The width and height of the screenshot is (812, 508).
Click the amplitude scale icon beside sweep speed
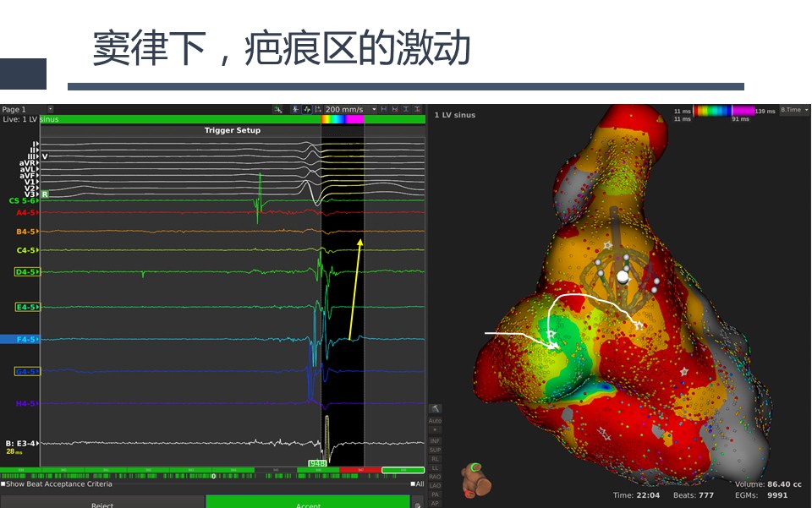(318, 109)
